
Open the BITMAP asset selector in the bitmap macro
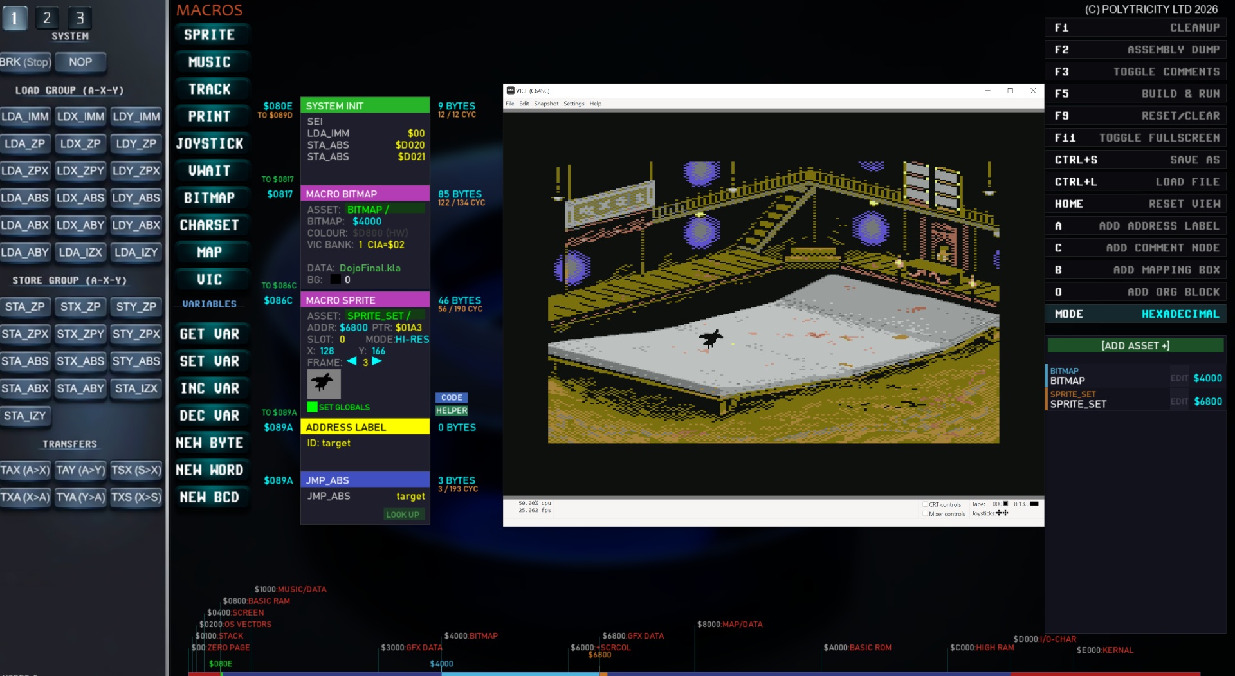(x=385, y=210)
